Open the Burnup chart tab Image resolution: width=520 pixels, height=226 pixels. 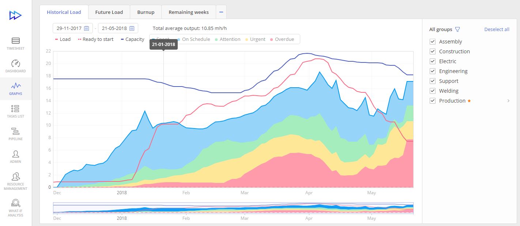click(x=146, y=12)
